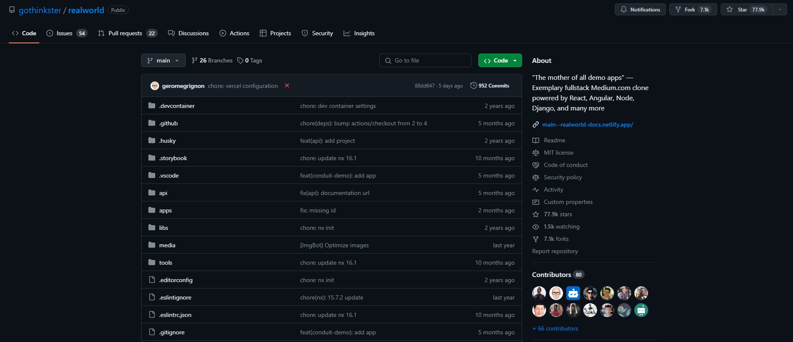Star the repository
The height and width of the screenshot is (342, 793).
(746, 9)
